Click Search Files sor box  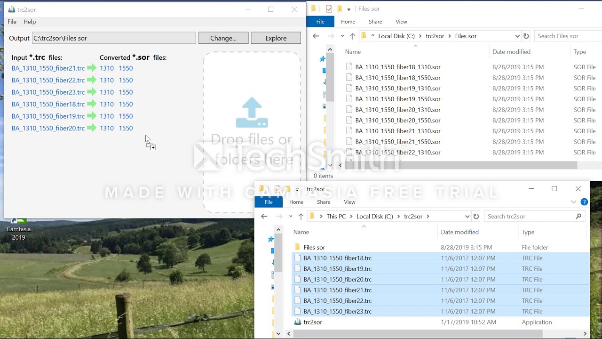pyautogui.click(x=568, y=36)
